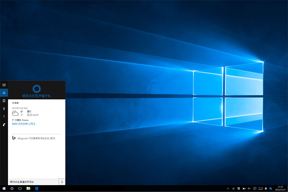288x192 pixels.
Task: Click the low temperature 3°
Action: (x=22, y=115)
